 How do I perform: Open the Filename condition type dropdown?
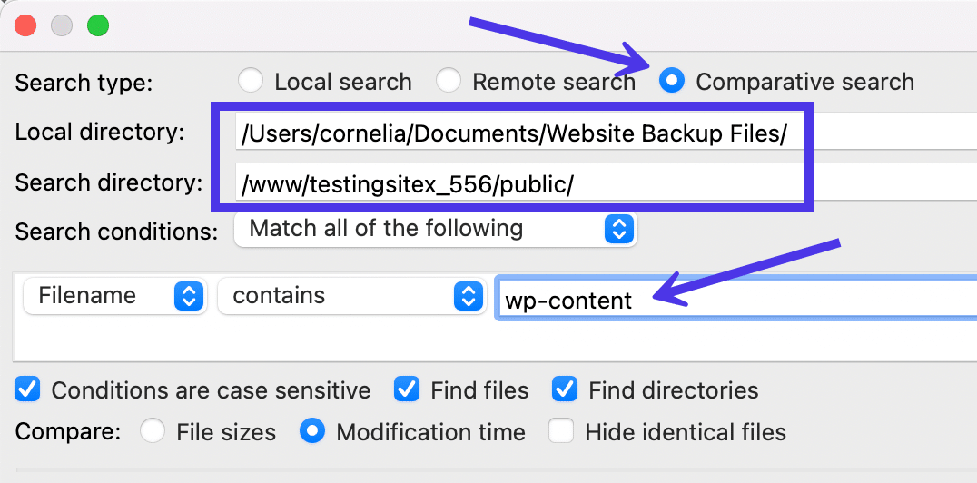tap(113, 296)
